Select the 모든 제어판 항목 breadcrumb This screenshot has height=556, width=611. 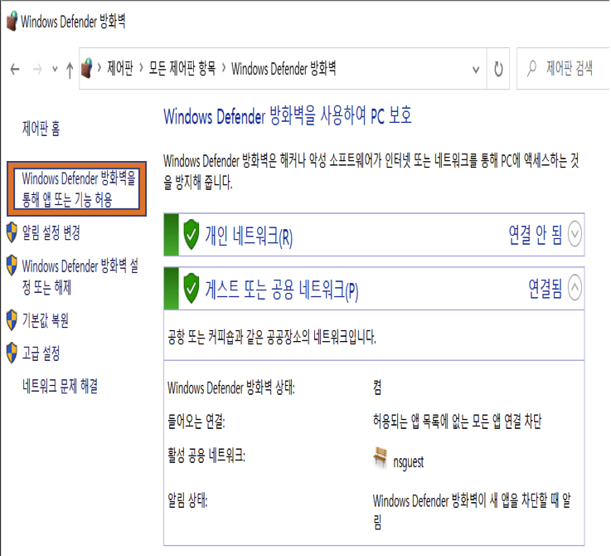coord(182,68)
